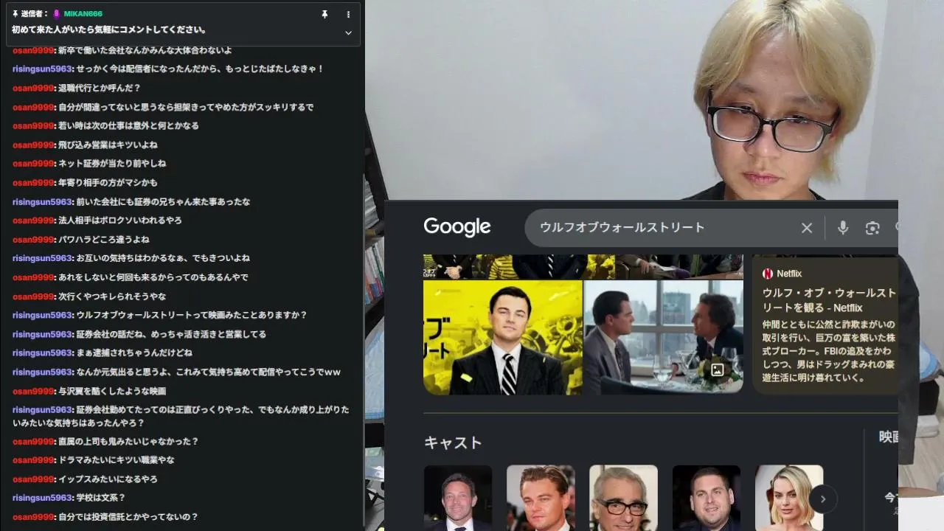This screenshot has width=944, height=531.
Task: Open Google Lens image search icon
Action: coord(872,228)
